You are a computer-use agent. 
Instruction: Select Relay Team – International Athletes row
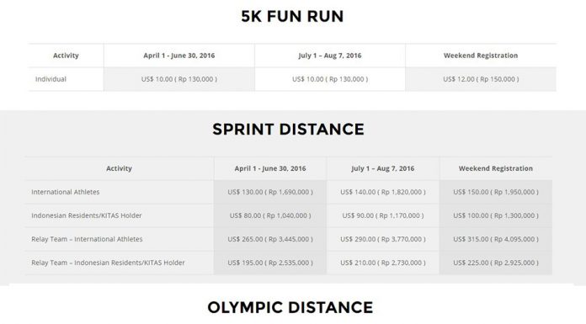click(x=289, y=239)
